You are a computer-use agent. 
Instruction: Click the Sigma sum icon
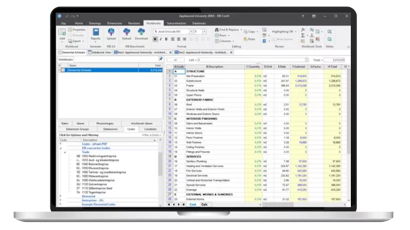(x=303, y=36)
